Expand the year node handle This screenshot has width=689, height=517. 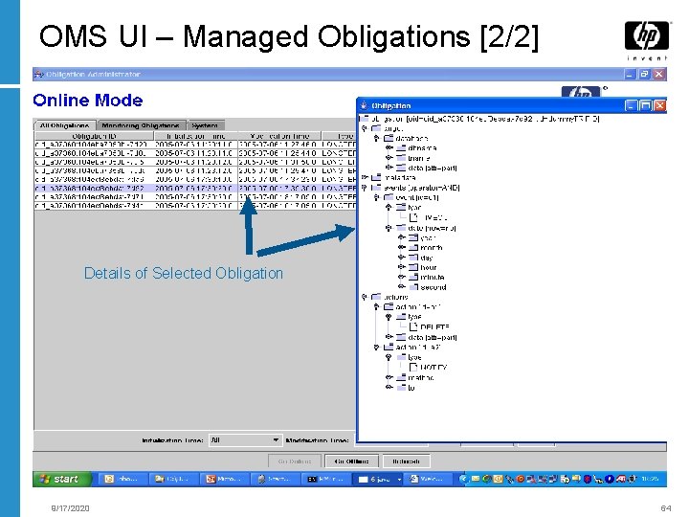401,237
